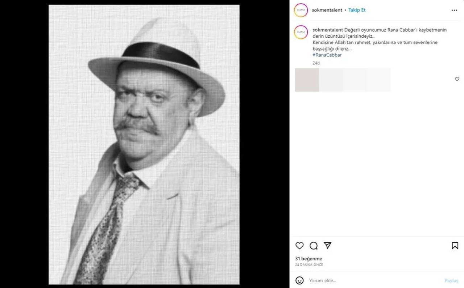Open the #RanaCabbar hashtag
Viewport: 464px width, 288px height.
[x=327, y=55]
